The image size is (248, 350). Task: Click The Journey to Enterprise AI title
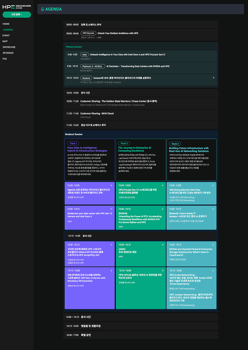click(x=135, y=149)
